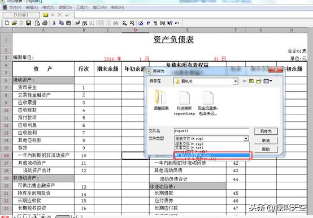Screen dimensions: 313x218
Task: Click the Paste clipboard icon
Action: [68, 23]
